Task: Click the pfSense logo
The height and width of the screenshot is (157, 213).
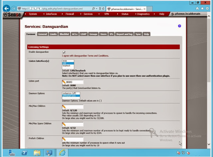Action: [x=12, y=15]
